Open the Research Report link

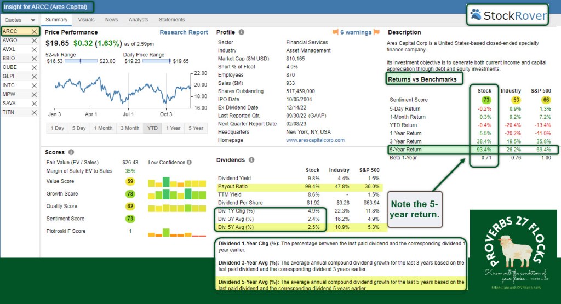point(184,32)
